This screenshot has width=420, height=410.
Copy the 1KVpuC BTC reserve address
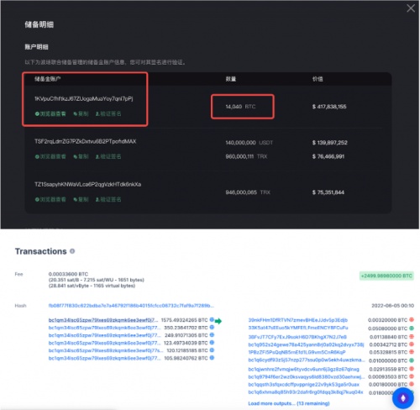click(x=81, y=113)
